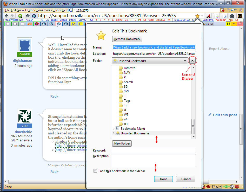
Task: Open the View menu
Action: (x=21, y=10)
